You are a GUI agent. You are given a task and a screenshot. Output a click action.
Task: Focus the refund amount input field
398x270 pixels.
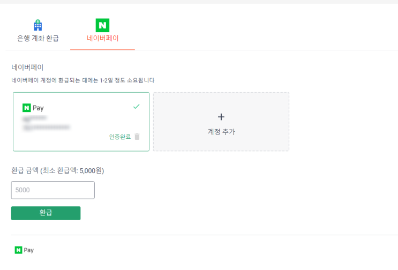[x=52, y=190]
